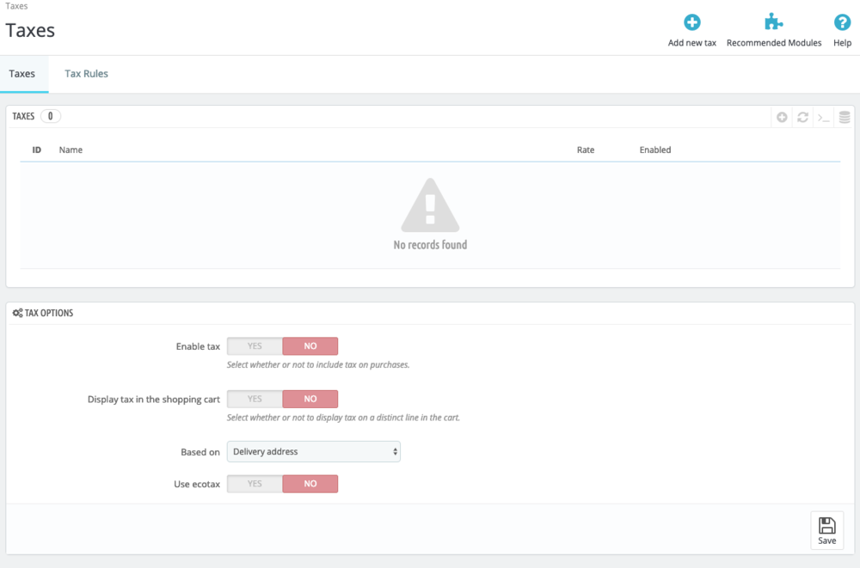
Task: Click the plus icon on the Taxes panel
Action: tap(782, 117)
